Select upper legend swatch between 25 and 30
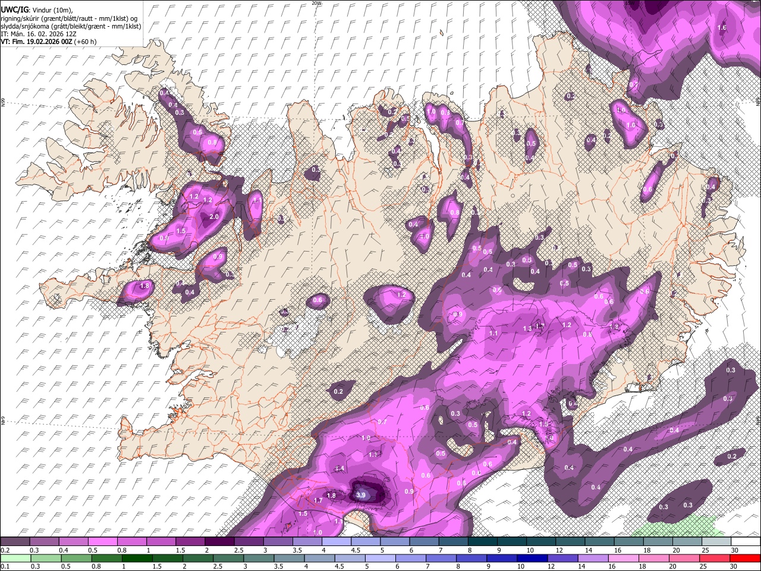The width and height of the screenshot is (761, 571). tap(717, 542)
